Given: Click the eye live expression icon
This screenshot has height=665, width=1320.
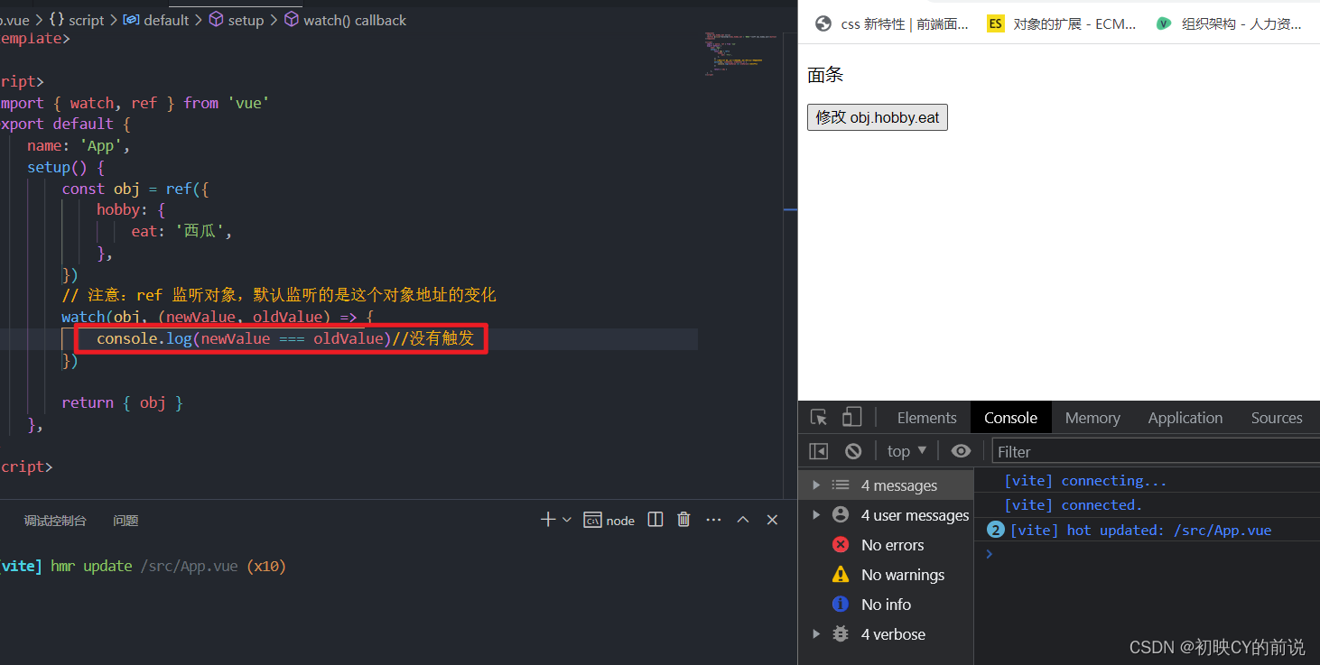Looking at the screenshot, I should coord(962,451).
